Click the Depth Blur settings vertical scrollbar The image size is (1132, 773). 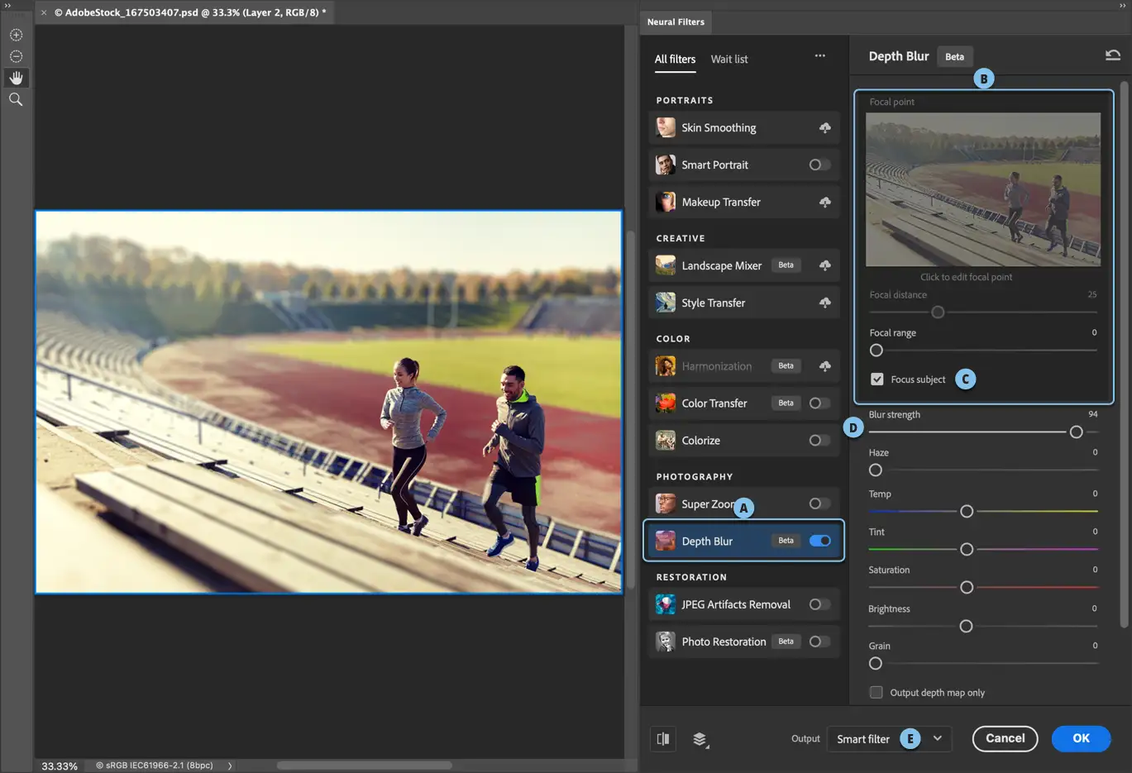tap(1124, 355)
